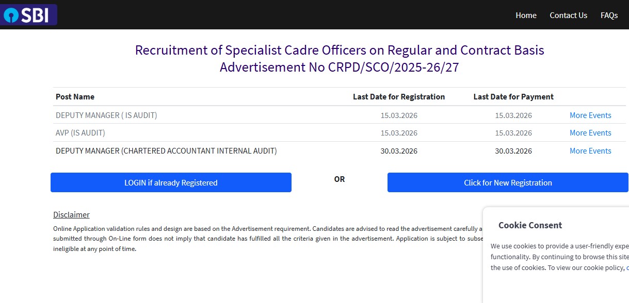Select the Chartered Accountant Internal Audit row
Image resolution: width=629 pixels, height=303 pixels.
coord(166,150)
